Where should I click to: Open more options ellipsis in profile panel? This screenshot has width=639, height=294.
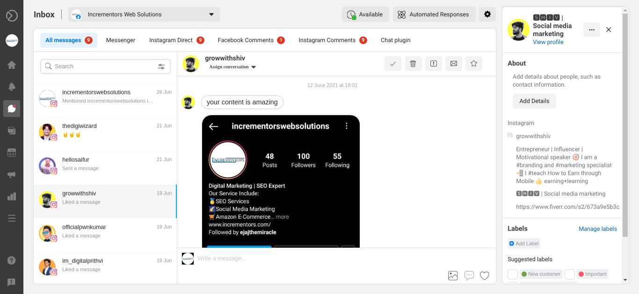pos(592,29)
